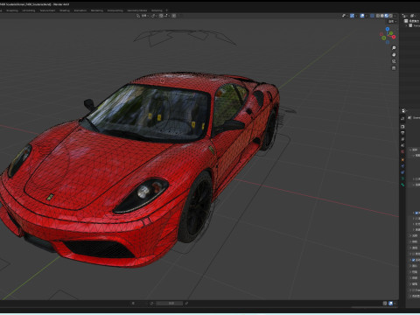Open the transform pivot point menu

pos(153,16)
